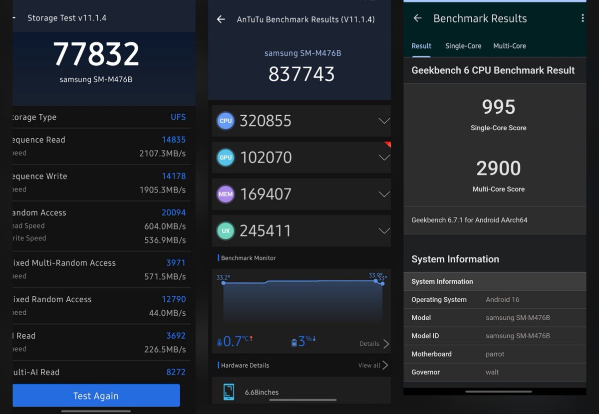This screenshot has width=599, height=414.
Task: Click the Operating System Android 16 row
Action: click(x=495, y=300)
